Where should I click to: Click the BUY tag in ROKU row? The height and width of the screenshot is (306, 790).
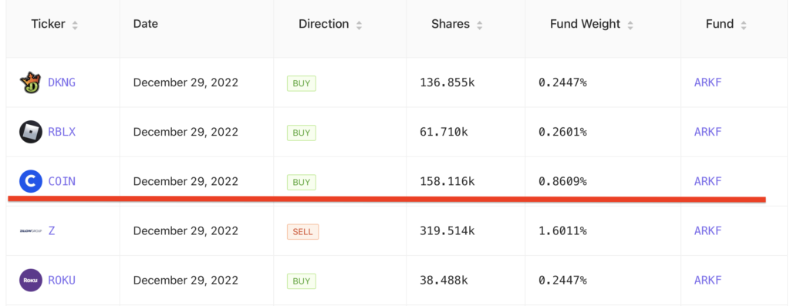pyautogui.click(x=302, y=281)
